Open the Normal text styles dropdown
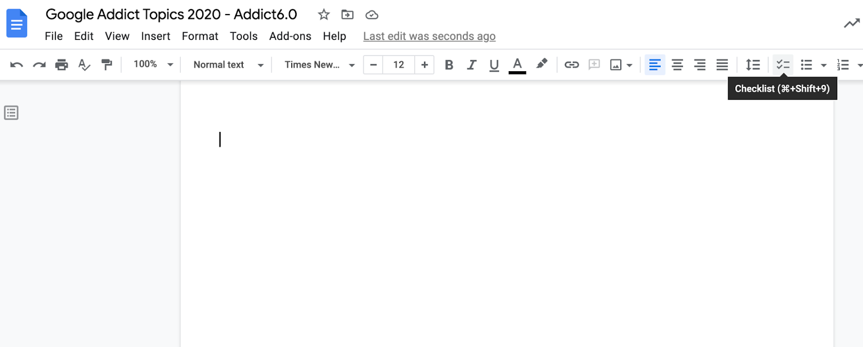The width and height of the screenshot is (863, 347). click(228, 65)
